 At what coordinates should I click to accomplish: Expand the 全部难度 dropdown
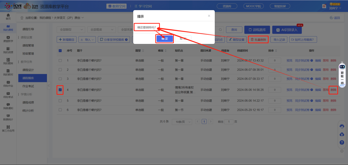101,30
